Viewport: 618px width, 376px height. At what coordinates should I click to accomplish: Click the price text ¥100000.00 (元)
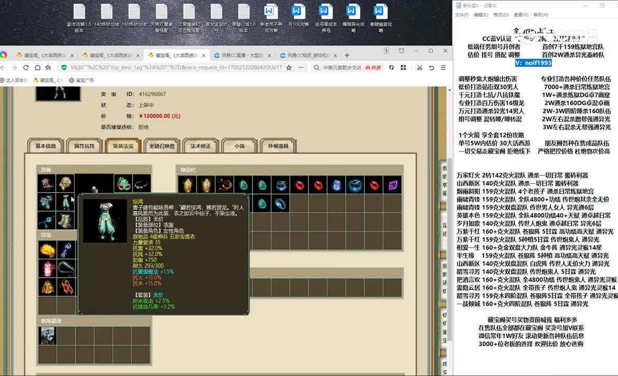pos(159,116)
